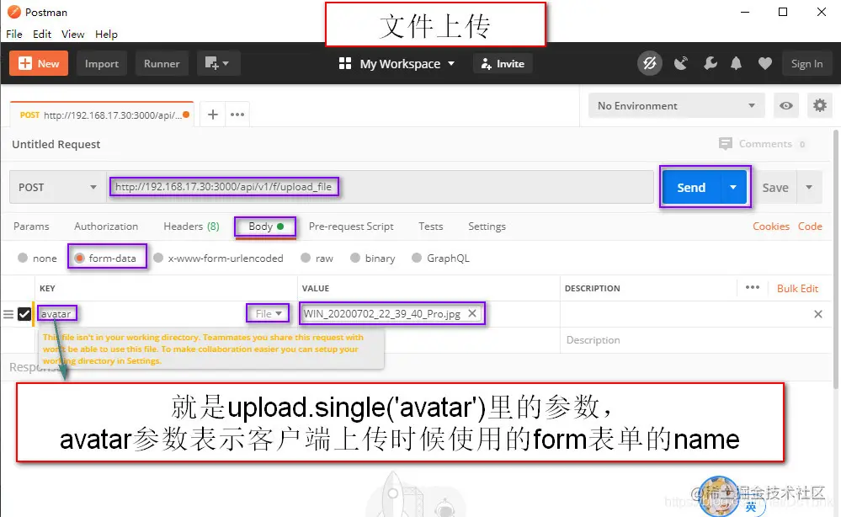The image size is (841, 517).
Task: Open Bulk Edit for request body
Action: pyautogui.click(x=797, y=288)
